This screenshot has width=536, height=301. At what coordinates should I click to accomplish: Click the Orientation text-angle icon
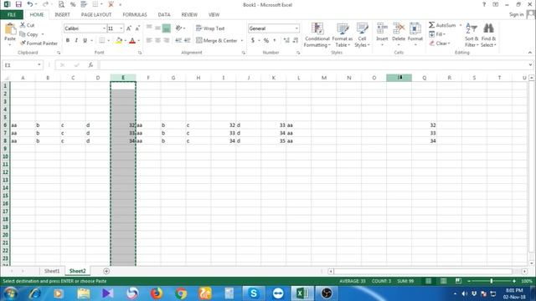(178, 28)
